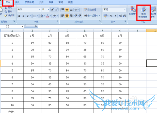
Task: Select the column H header
Action: pos(138,31)
